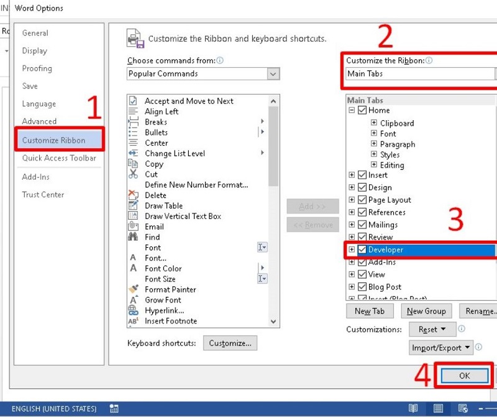
Task: Open the General options category
Action: [x=35, y=33]
